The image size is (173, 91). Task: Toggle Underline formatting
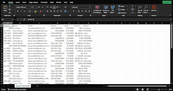pyautogui.click(x=24, y=11)
